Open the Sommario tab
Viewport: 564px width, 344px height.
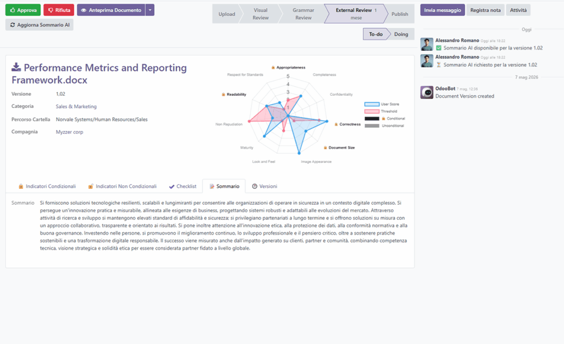(x=224, y=186)
